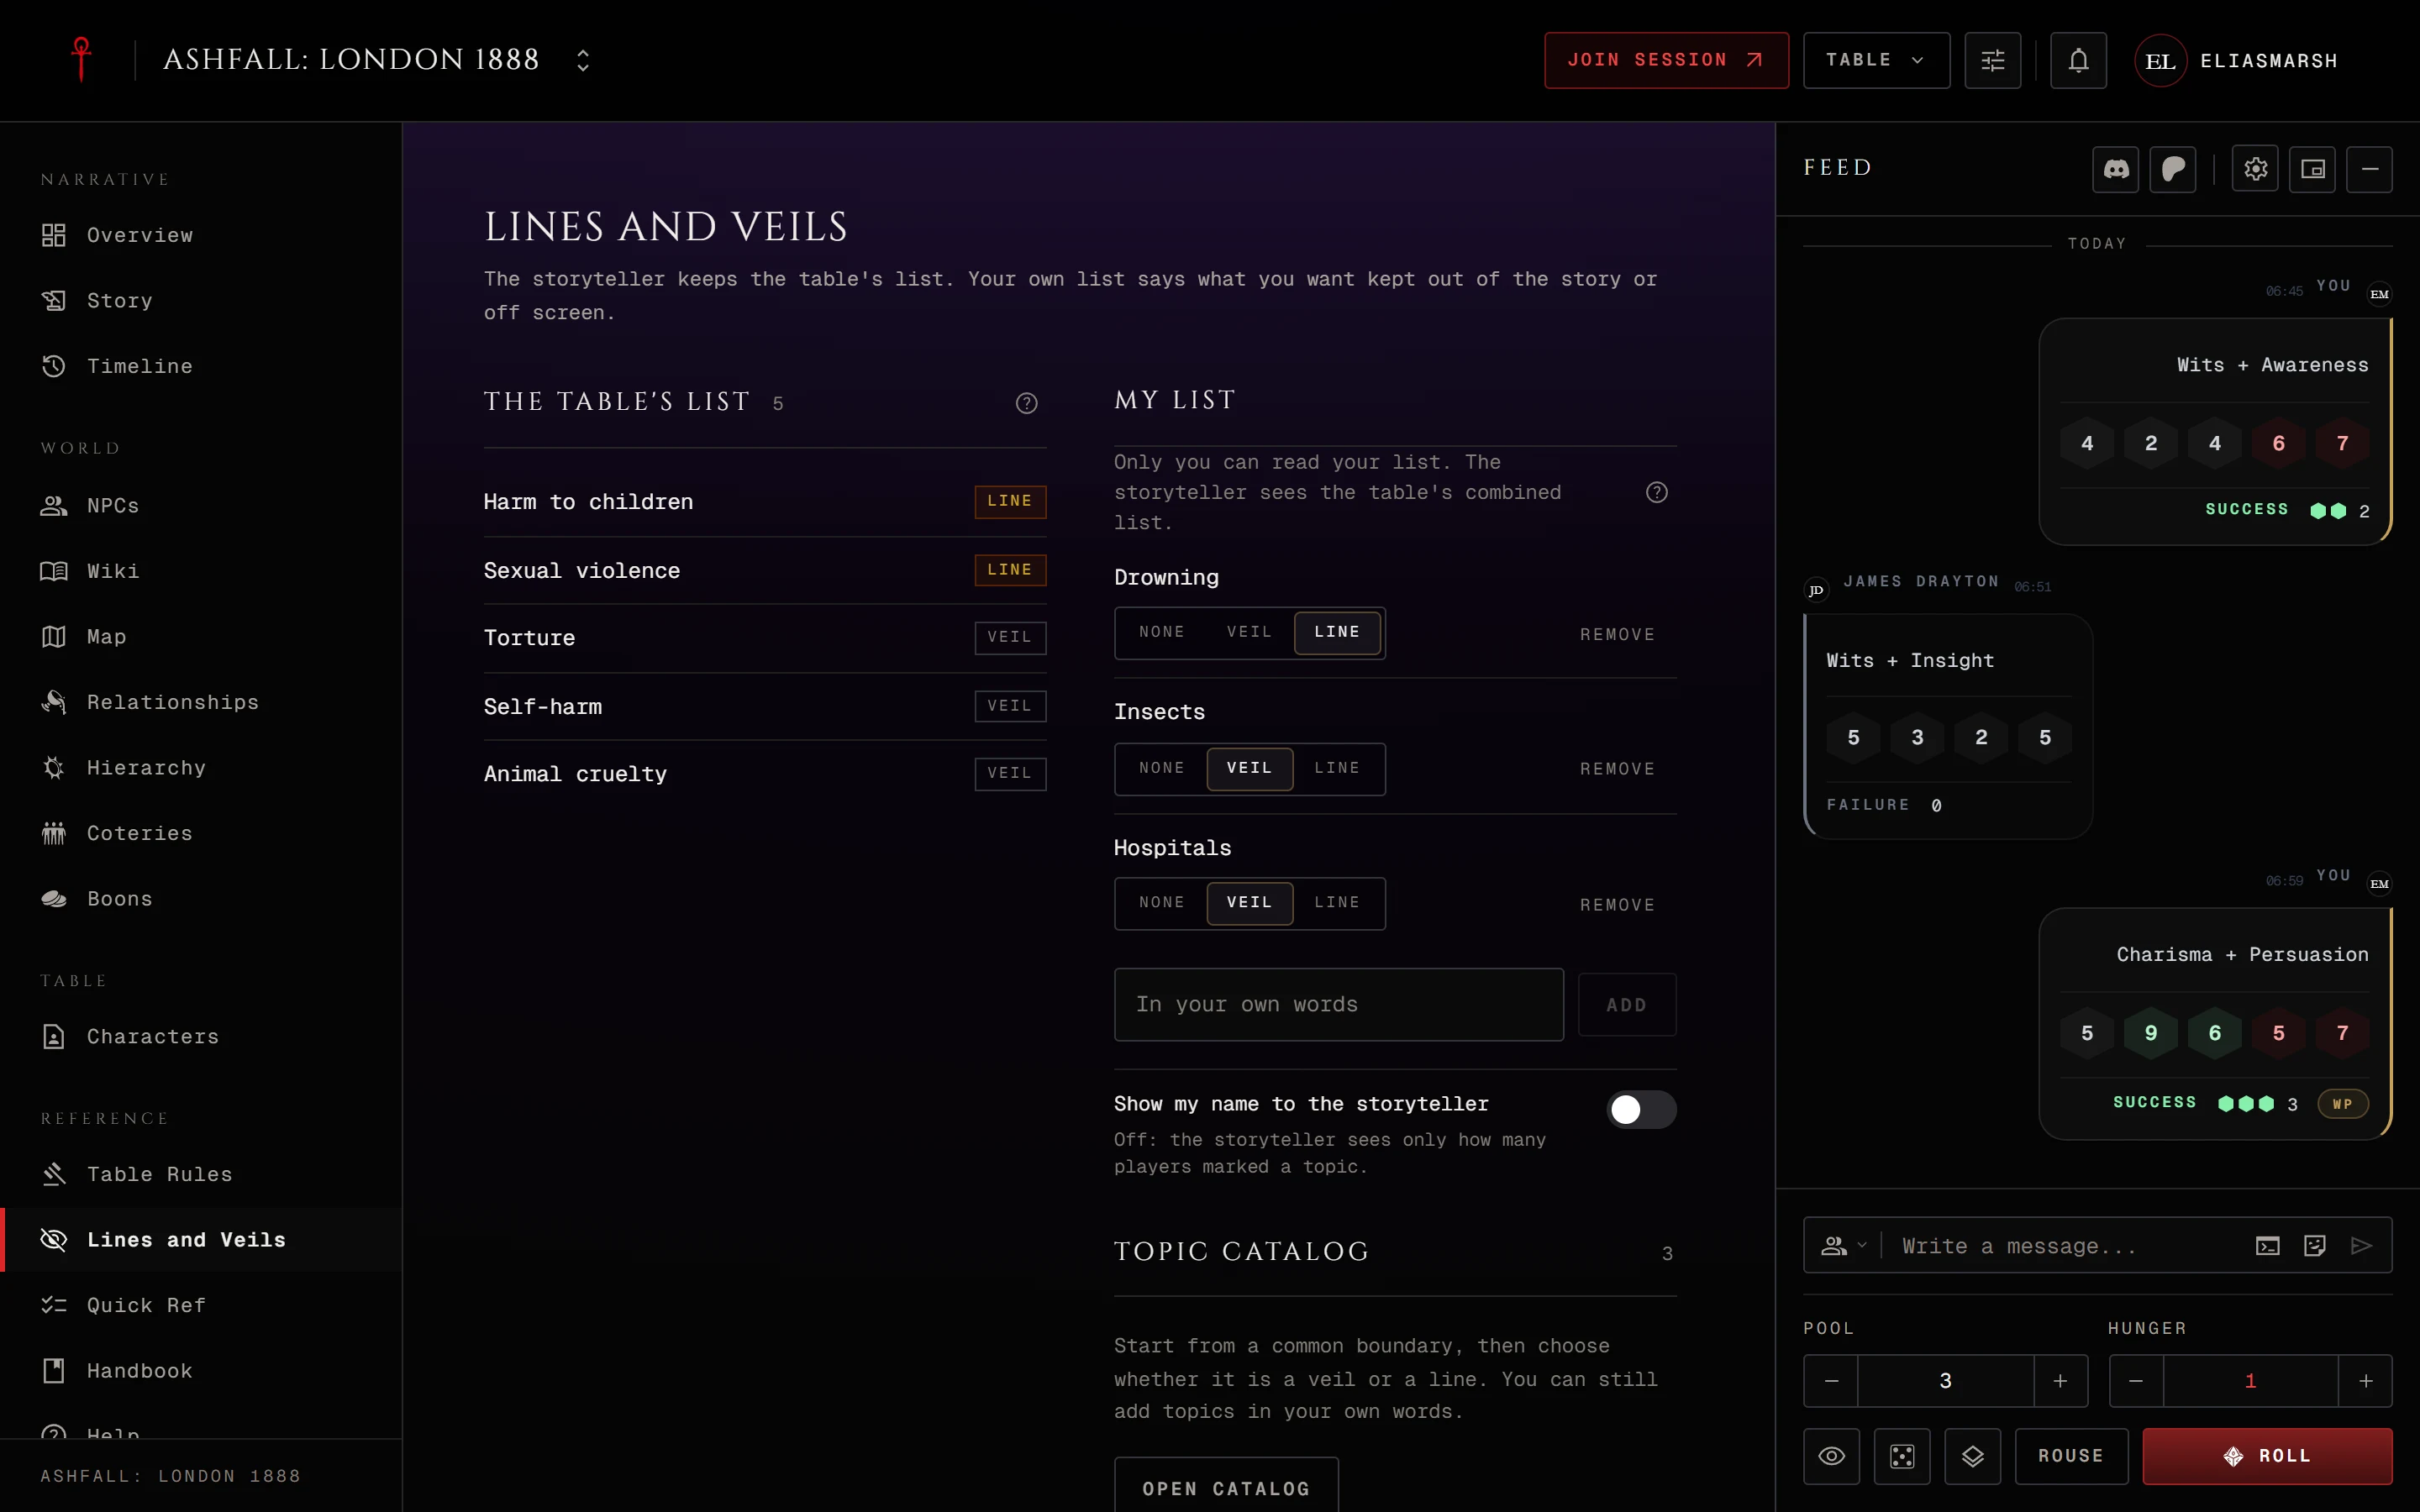Set Insects to Line
Viewport: 2420px width, 1512px height.
pos(1337,768)
